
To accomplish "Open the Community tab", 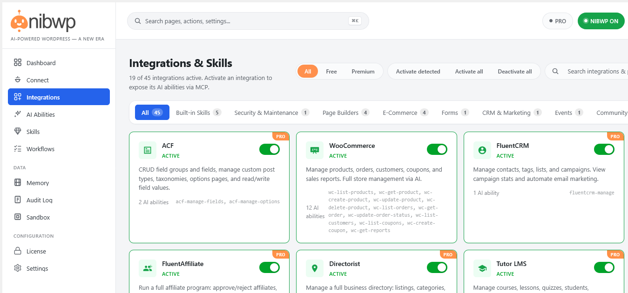I will [612, 113].
